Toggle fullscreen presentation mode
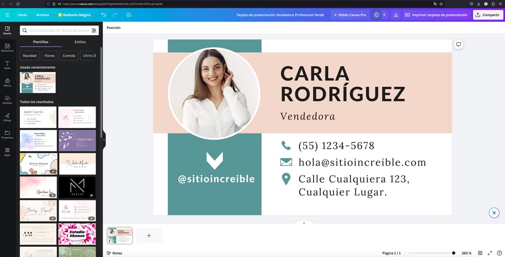505x257 pixels. 490,253
